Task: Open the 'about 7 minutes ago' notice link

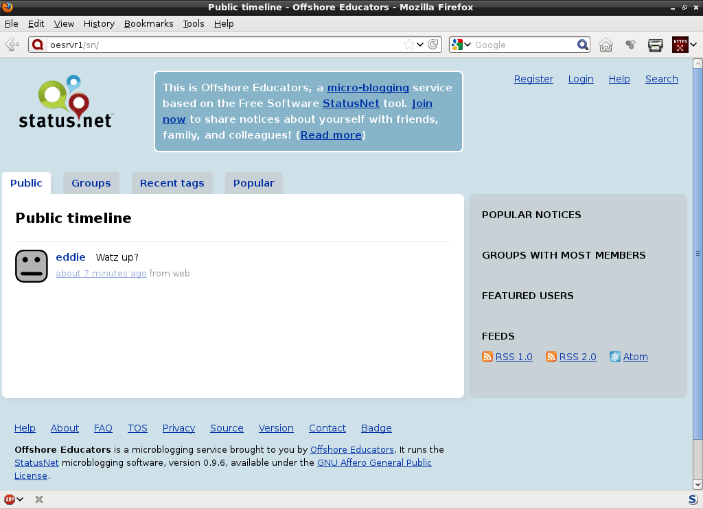Action: [101, 273]
